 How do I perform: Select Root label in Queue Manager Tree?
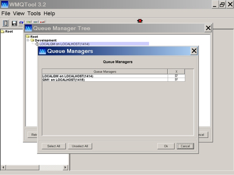[x=34, y=36]
